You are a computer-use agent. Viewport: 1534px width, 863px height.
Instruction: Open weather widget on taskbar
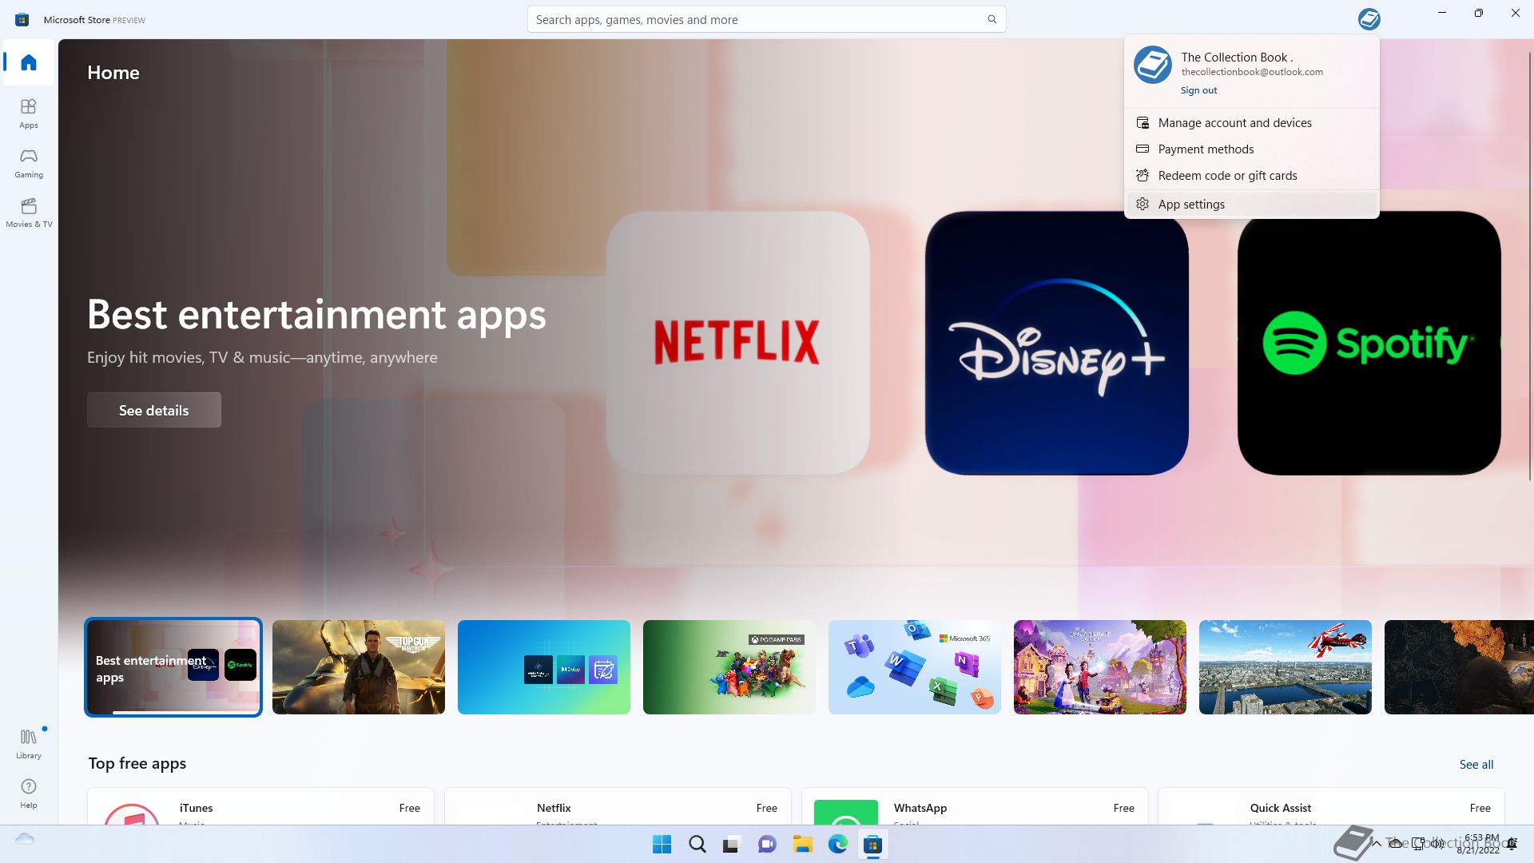[x=25, y=839]
